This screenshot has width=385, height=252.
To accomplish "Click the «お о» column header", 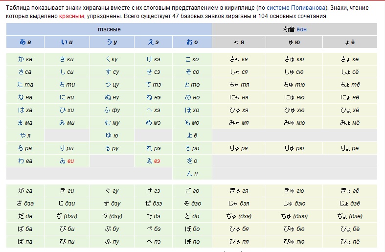I will tap(192, 42).
